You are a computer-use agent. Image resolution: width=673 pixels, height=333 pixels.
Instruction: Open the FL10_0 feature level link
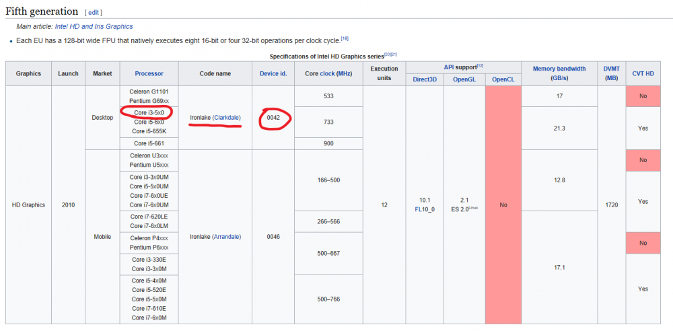point(425,211)
